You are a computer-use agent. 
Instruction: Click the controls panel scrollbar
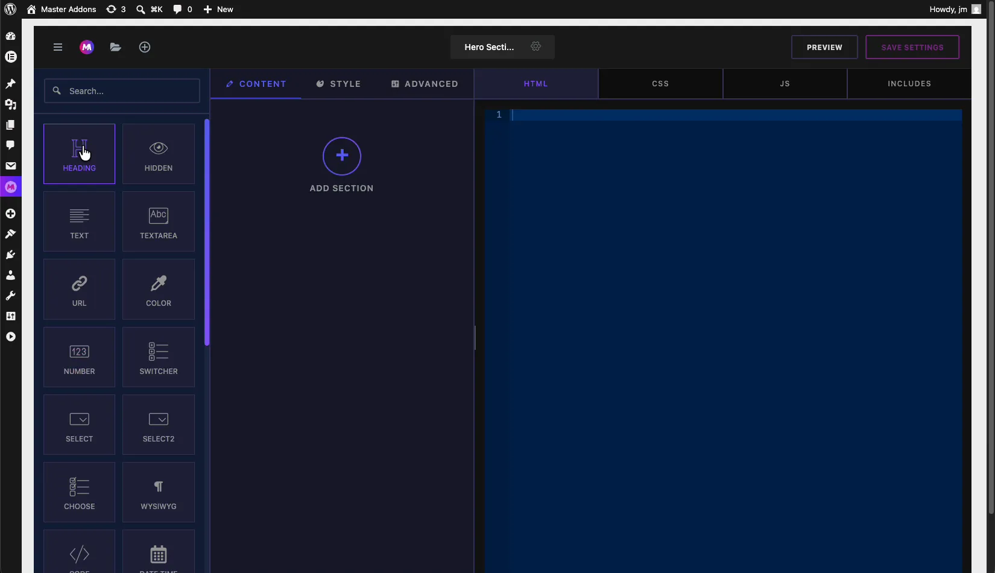207,232
